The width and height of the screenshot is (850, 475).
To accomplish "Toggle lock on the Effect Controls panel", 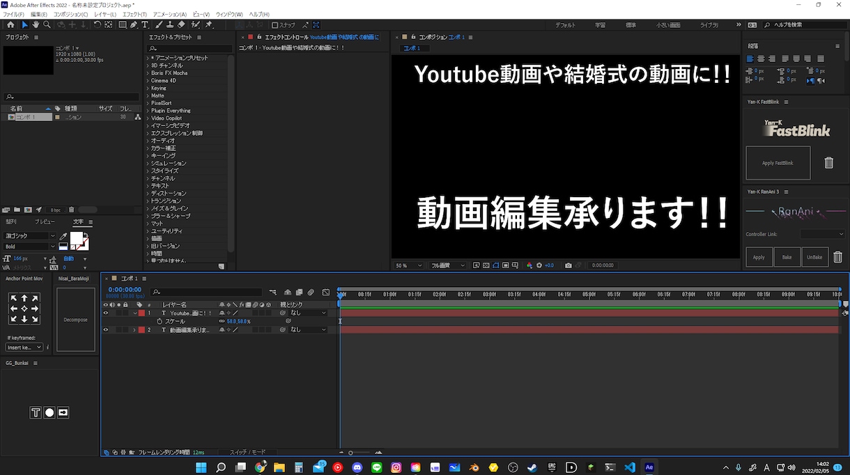I will tap(258, 37).
